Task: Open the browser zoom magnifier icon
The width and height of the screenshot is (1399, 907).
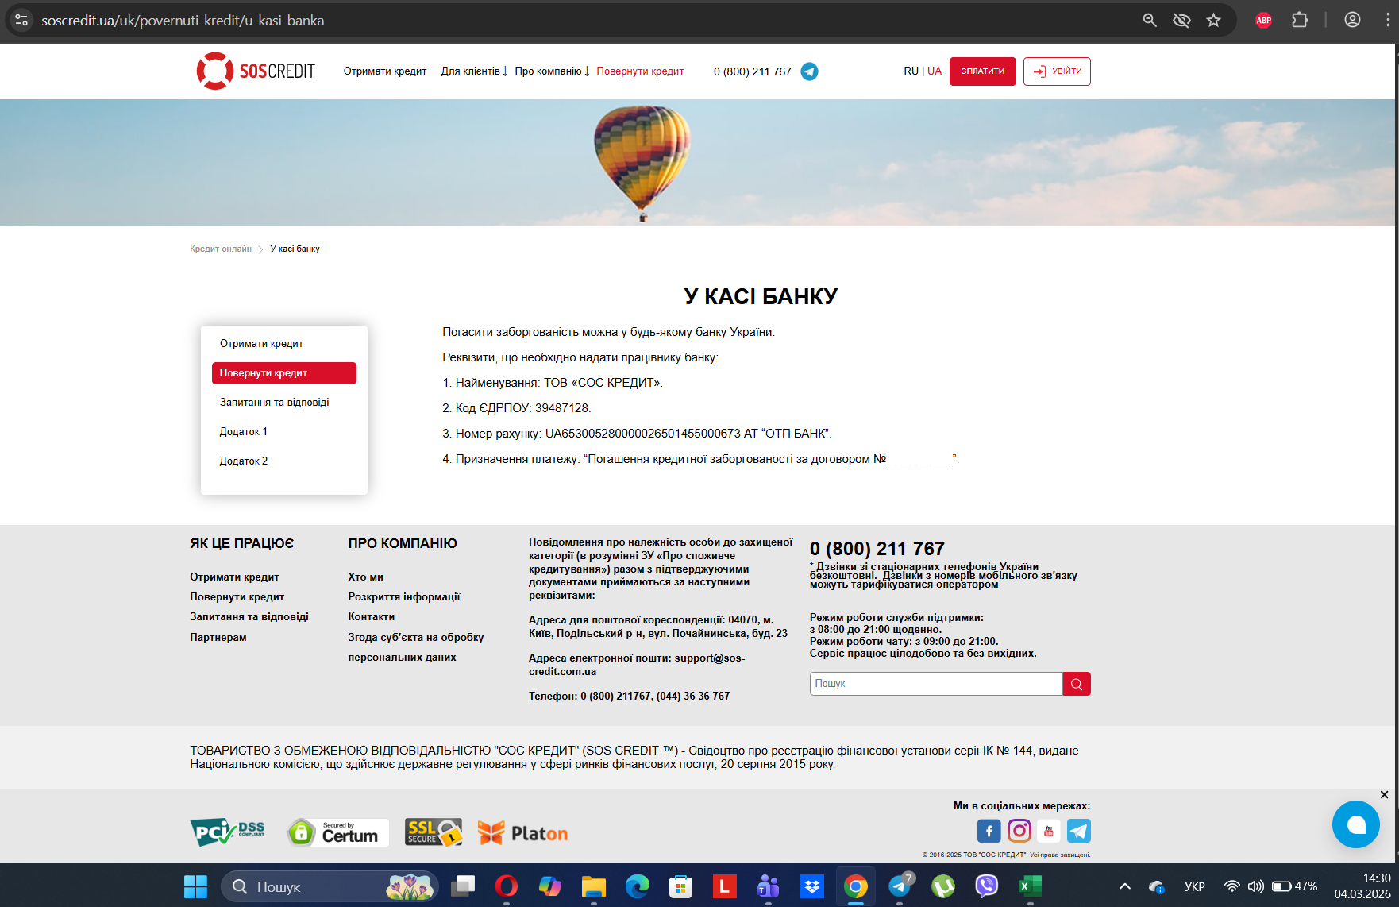Action: coord(1150,20)
